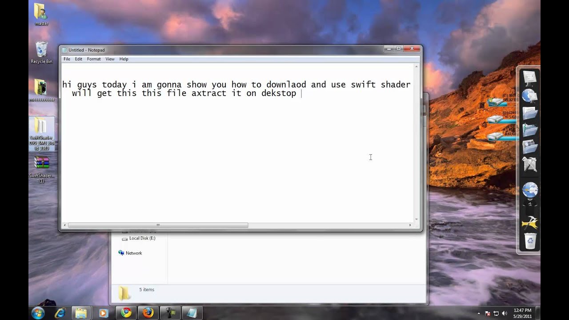Image resolution: width=569 pixels, height=320 pixels.
Task: Click the word 'dekstop' in Notepad text
Action: (x=279, y=93)
